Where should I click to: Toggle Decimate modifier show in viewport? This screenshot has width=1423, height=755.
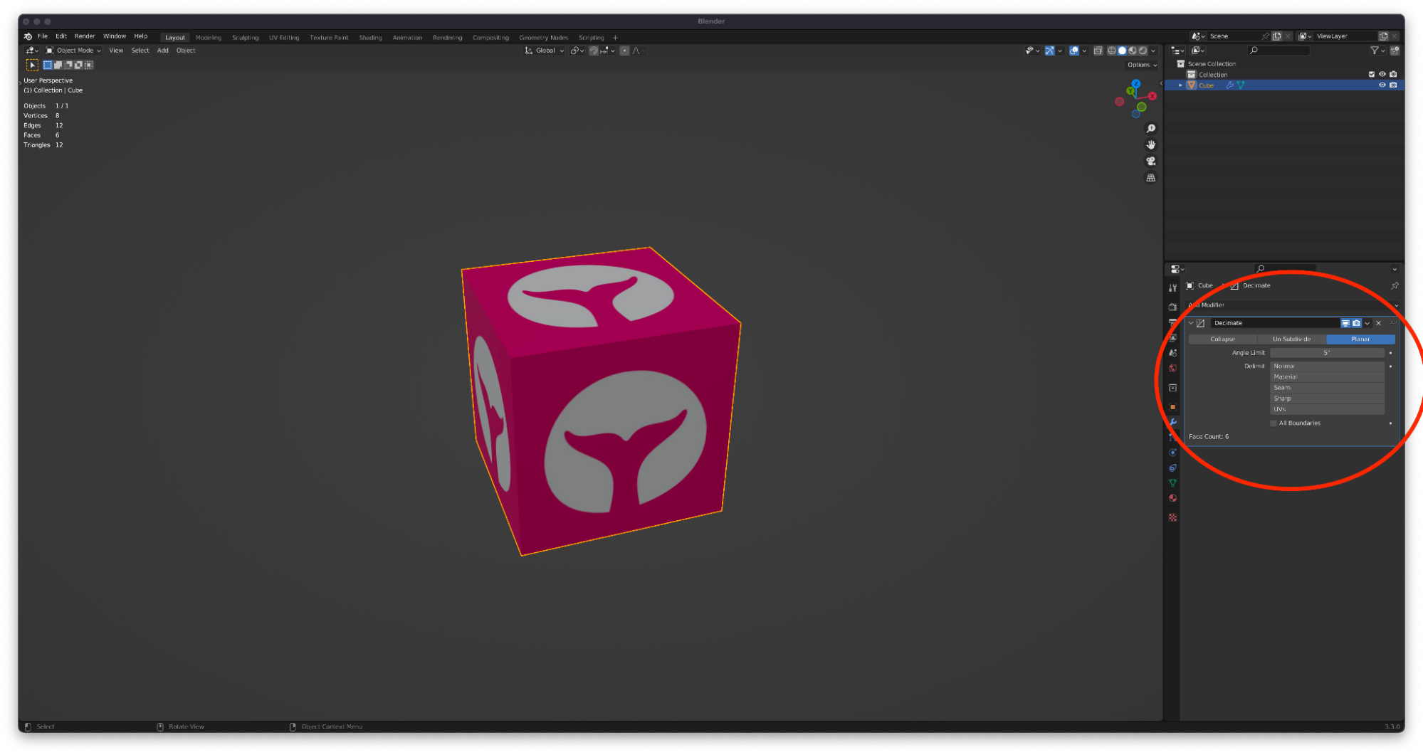[x=1345, y=323]
